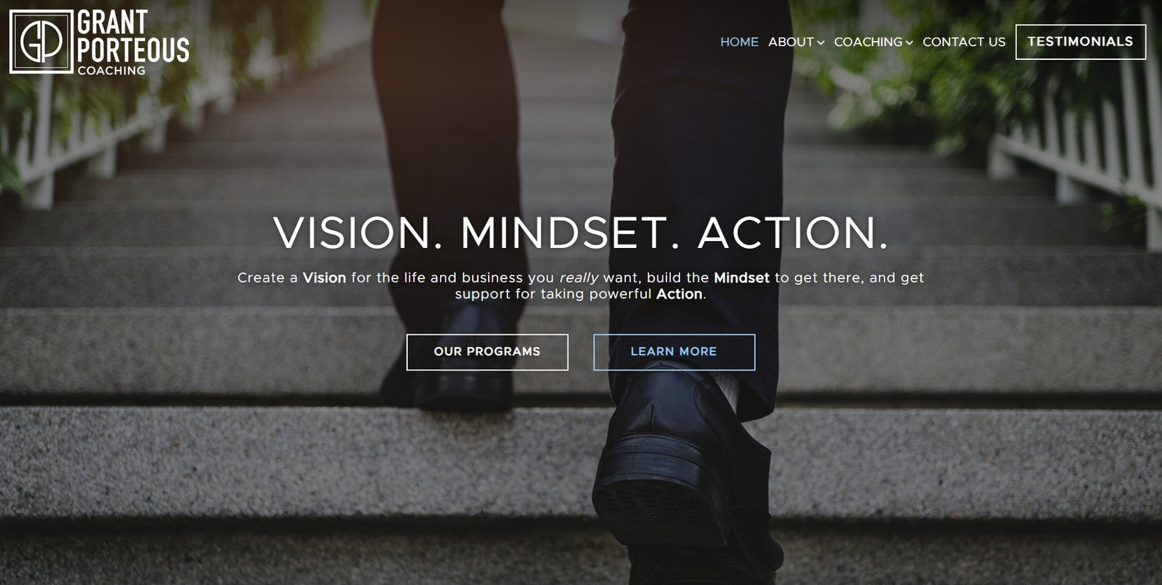This screenshot has width=1162, height=585.
Task: Click the Grant Porteous logo text
Action: click(133, 36)
